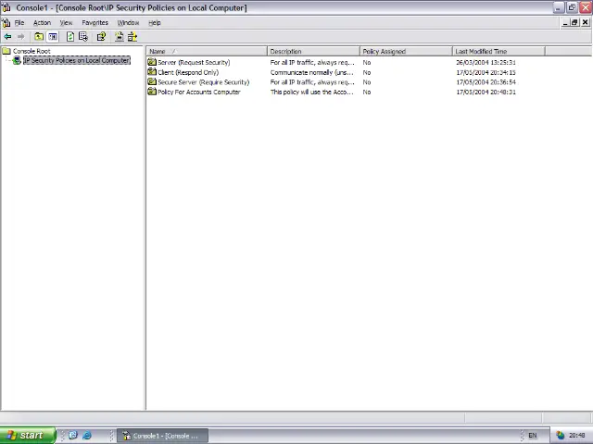Open the Action menu

[42, 22]
